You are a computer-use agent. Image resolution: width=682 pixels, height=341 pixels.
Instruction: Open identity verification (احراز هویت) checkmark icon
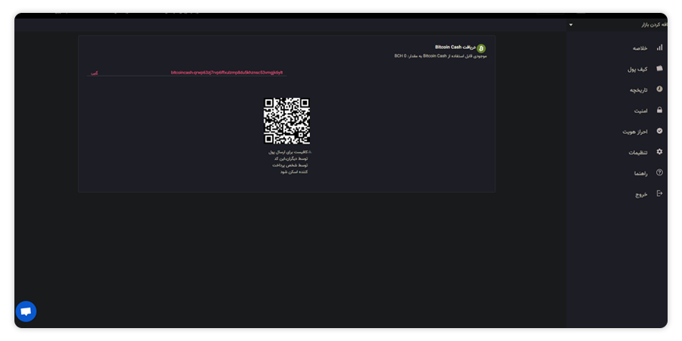[659, 131]
